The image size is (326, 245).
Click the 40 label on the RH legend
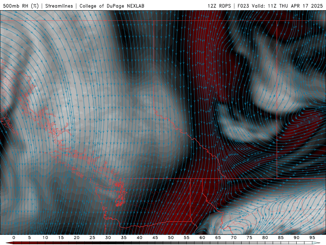139,238
